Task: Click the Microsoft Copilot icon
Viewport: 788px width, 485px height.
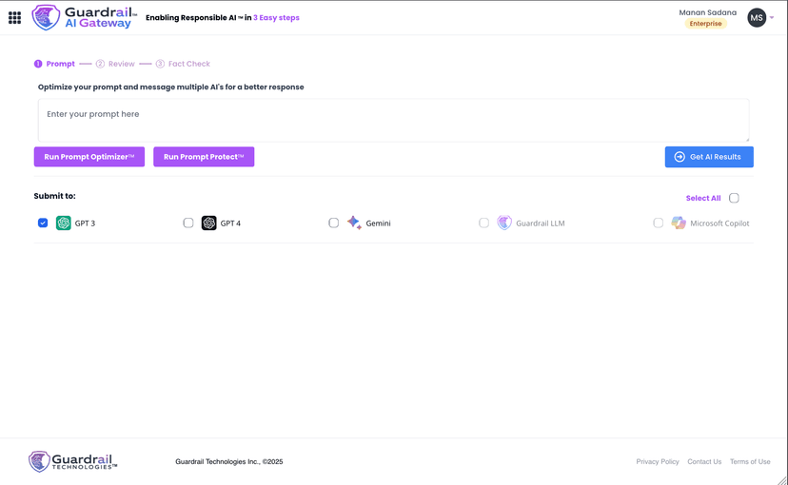Action: 679,223
